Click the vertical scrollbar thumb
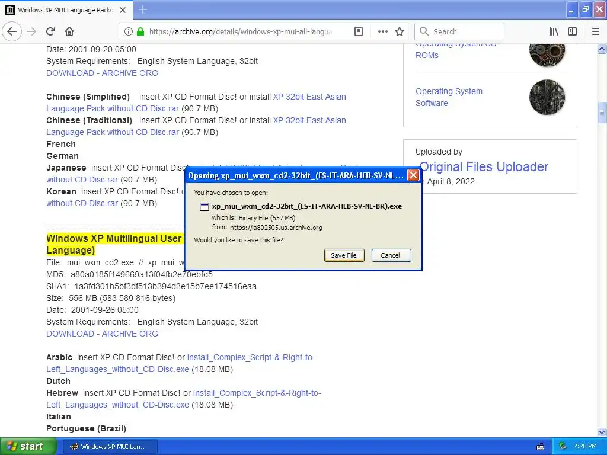This screenshot has height=455, width=607. (602, 113)
